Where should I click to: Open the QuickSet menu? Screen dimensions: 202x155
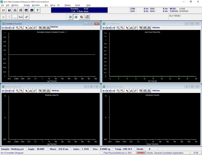point(36,5)
